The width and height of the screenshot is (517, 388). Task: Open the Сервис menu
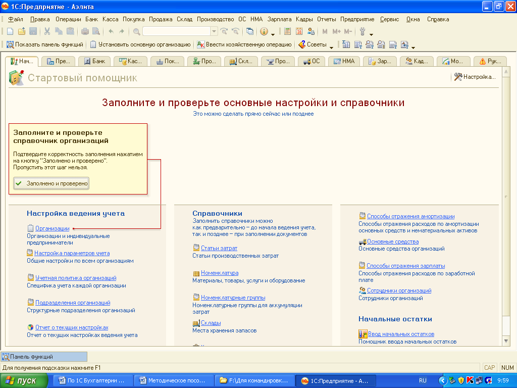click(389, 19)
